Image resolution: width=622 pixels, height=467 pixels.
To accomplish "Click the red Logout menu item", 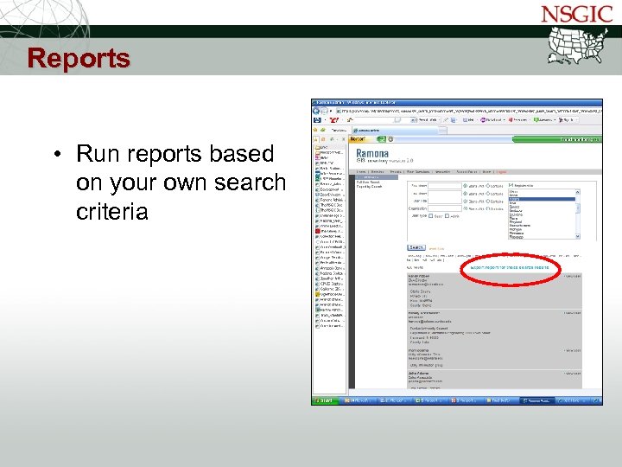I will (x=501, y=172).
